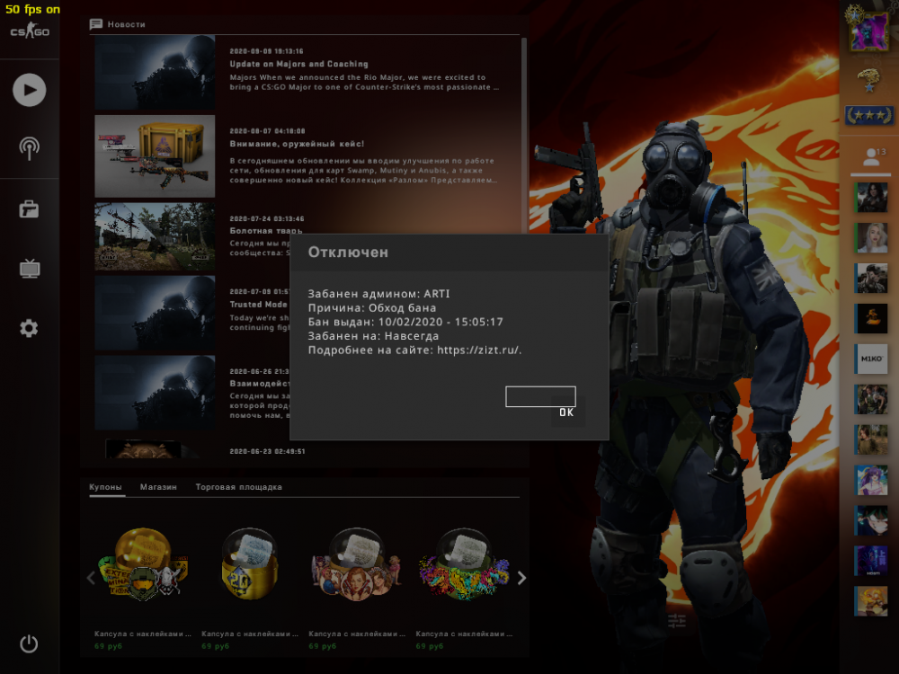Open the character loadout sliders icon
The width and height of the screenshot is (899, 674).
(x=677, y=621)
